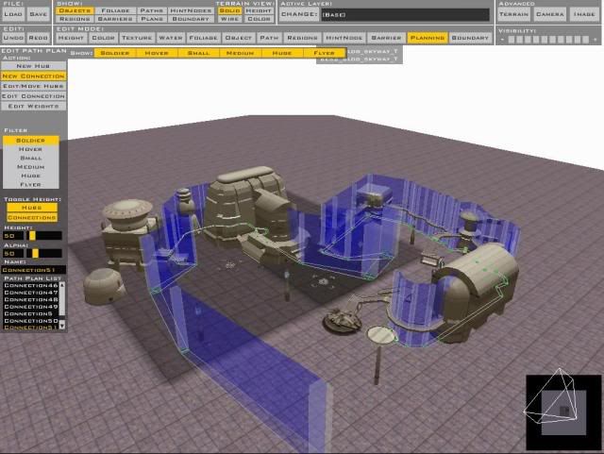Screen dimensions: 604x454
Task: Click the Load file button
Action: [13, 14]
